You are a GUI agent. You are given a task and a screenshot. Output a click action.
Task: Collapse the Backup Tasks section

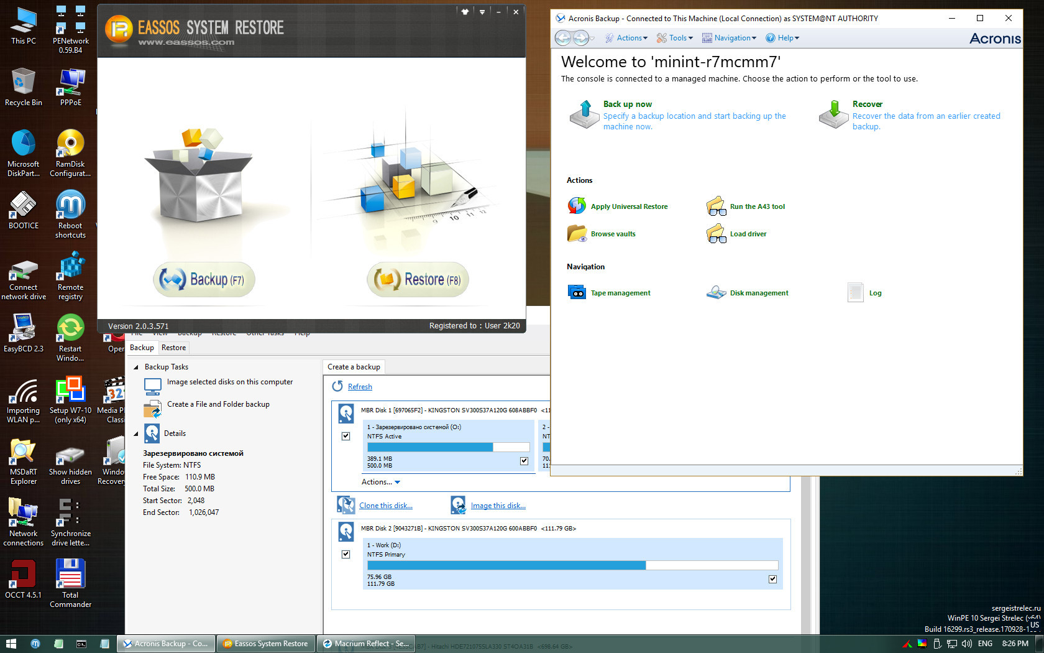click(136, 367)
